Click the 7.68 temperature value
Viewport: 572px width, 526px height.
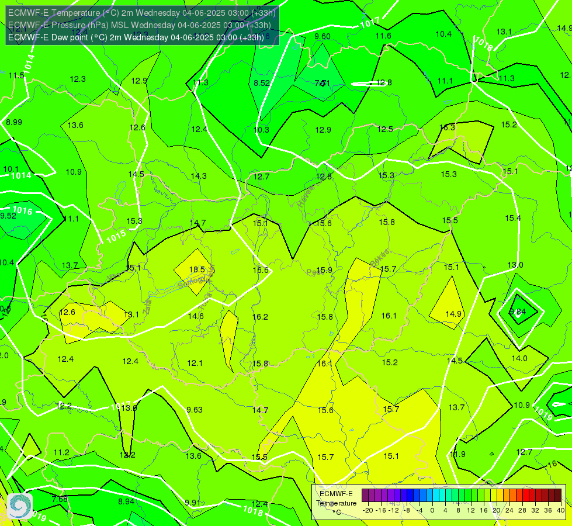pos(60,499)
